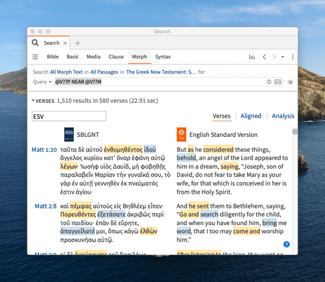Open the Matt 1:20 verse reference
Viewport: 325px width, 282px height.
[44, 150]
